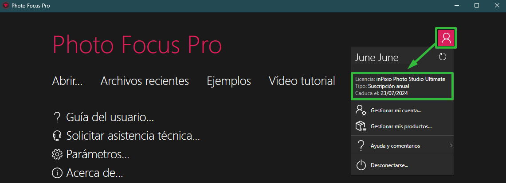
Task: Open the Vídeo tutorial section
Action: click(302, 81)
